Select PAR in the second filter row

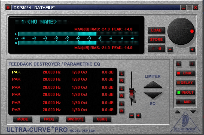pos(16,79)
